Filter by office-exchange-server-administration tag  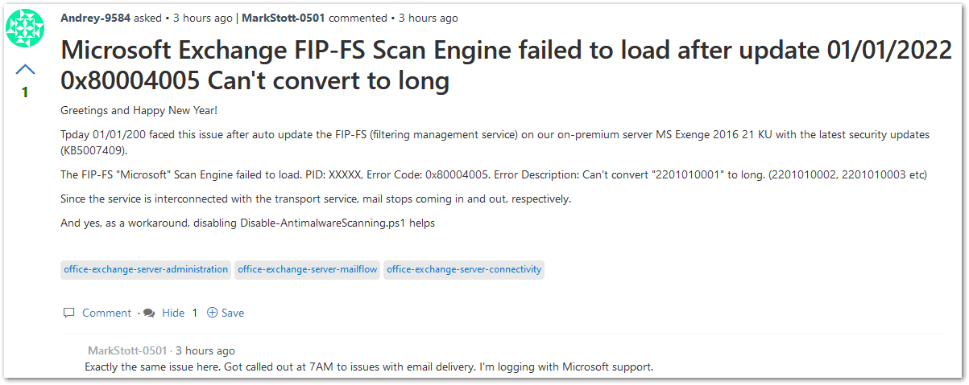(146, 269)
